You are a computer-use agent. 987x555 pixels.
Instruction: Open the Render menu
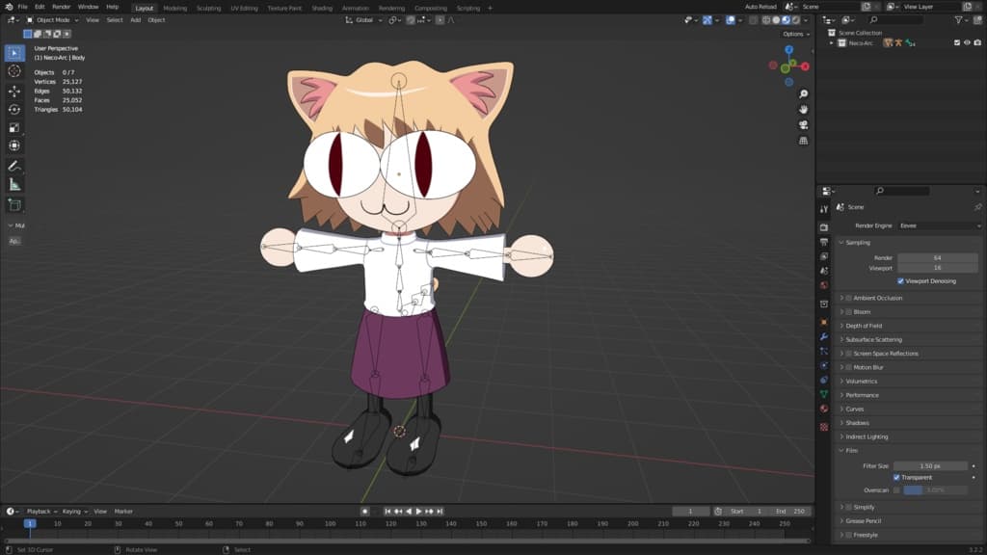[x=61, y=7]
